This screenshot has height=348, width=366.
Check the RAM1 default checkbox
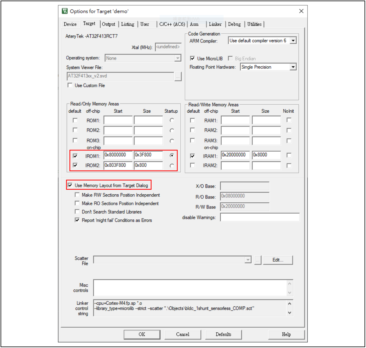click(x=192, y=120)
